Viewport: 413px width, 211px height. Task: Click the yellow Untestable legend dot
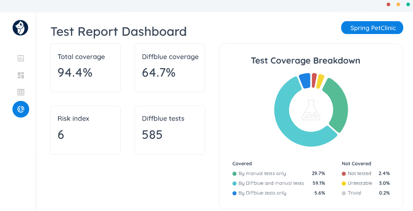[344, 183]
